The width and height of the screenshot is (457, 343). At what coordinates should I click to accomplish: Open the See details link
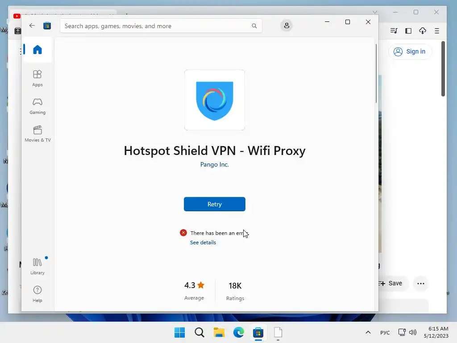pyautogui.click(x=203, y=243)
